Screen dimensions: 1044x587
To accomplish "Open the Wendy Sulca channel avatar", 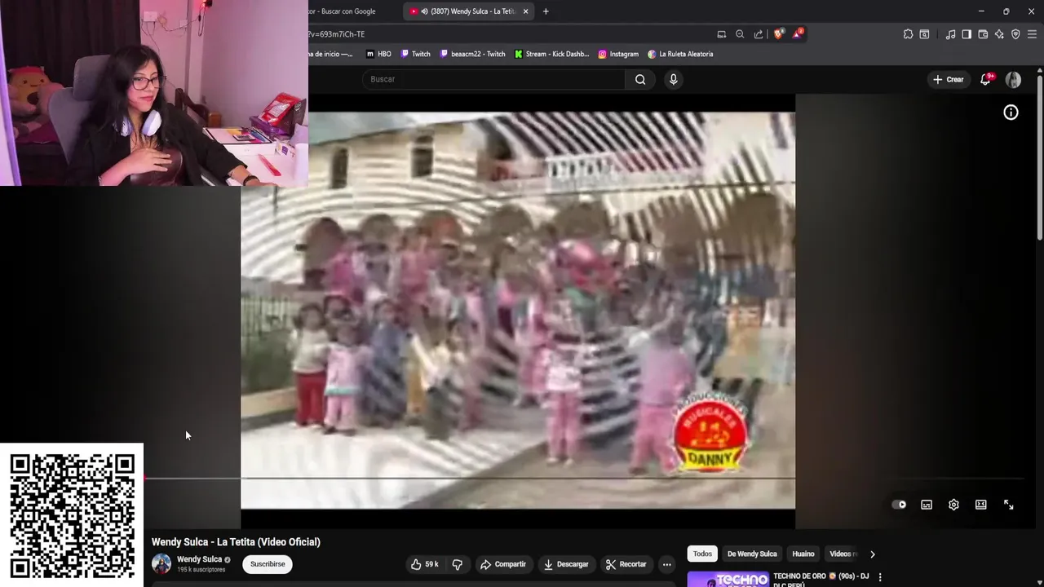I will [x=161, y=563].
